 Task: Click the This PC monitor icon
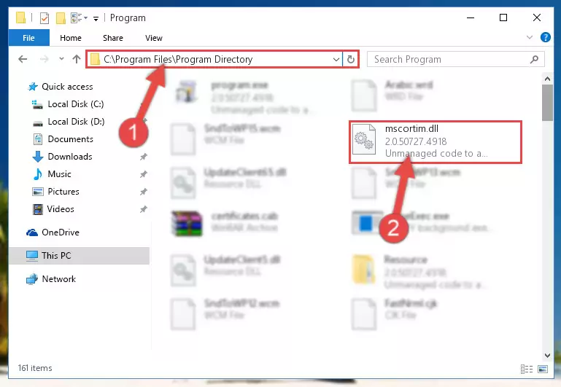32,256
